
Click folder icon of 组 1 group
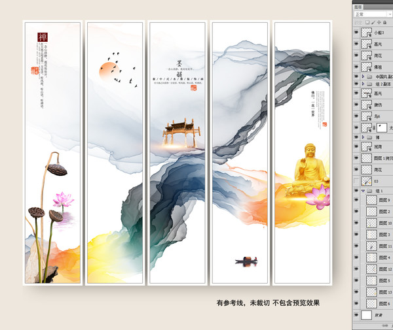pyautogui.click(x=369, y=191)
